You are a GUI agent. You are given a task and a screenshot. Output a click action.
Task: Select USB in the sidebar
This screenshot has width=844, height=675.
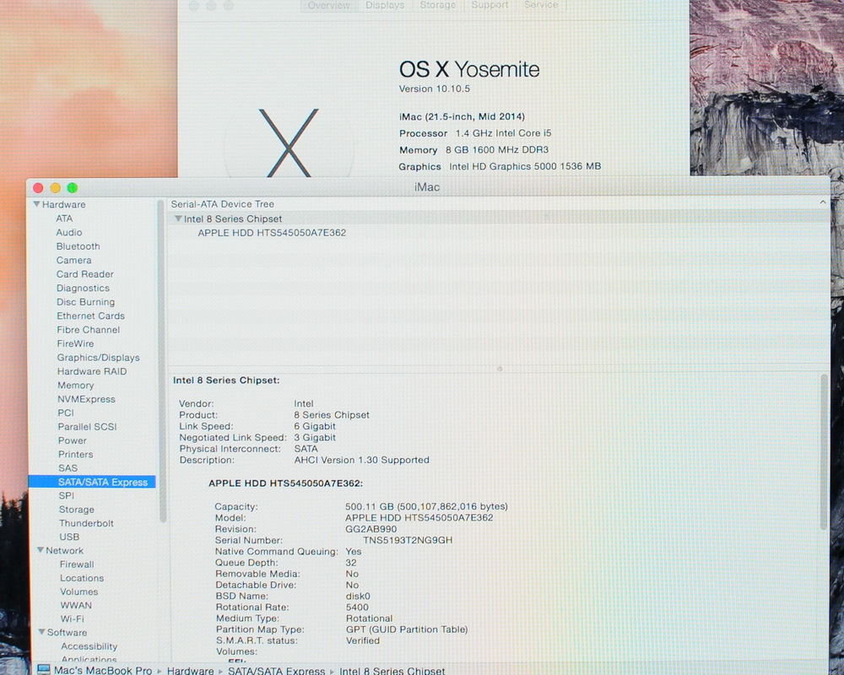pyautogui.click(x=69, y=537)
